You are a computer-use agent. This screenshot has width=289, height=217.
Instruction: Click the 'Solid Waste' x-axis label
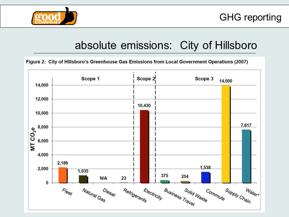point(196,195)
